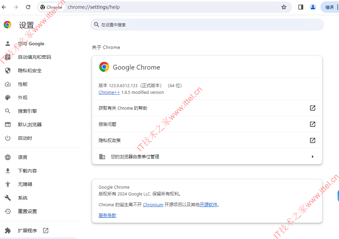The width and height of the screenshot is (339, 239).
Task: Toggle the browser side panel icon
Action: tap(300, 7)
